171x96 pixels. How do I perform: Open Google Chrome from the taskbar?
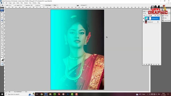[x=42, y=94]
